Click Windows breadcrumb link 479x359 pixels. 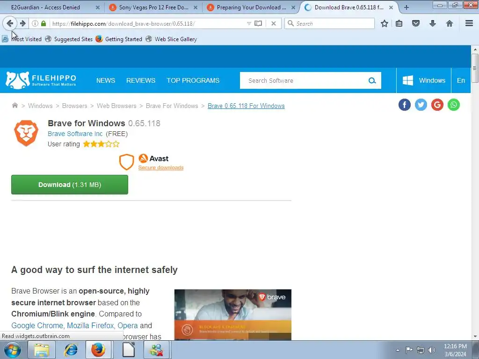pyautogui.click(x=40, y=106)
